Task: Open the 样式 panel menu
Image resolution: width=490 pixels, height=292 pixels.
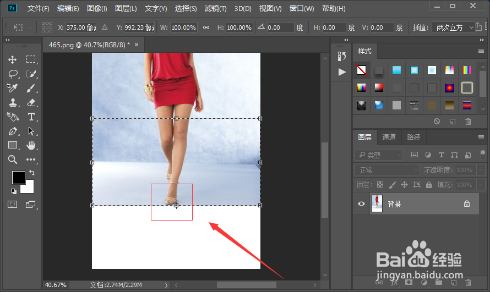Action: click(481, 51)
